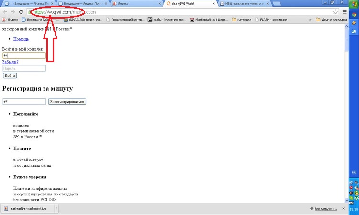Click the Войти в мой кошелек label
Image resolution: width=359 pixels, height=215 pixels.
click(x=22, y=49)
